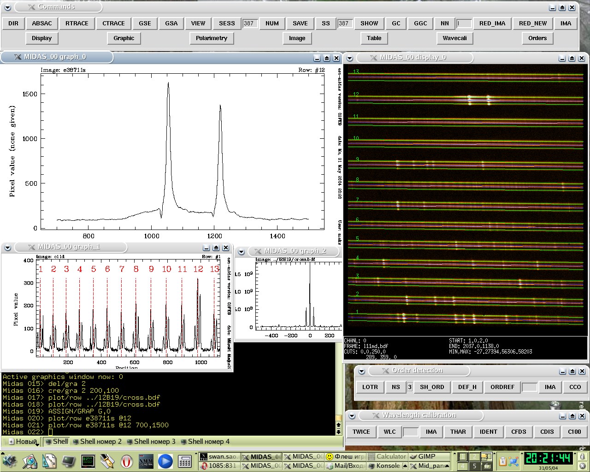Switch to Calculator in taskbar
The height and width of the screenshot is (472, 590).
388,457
